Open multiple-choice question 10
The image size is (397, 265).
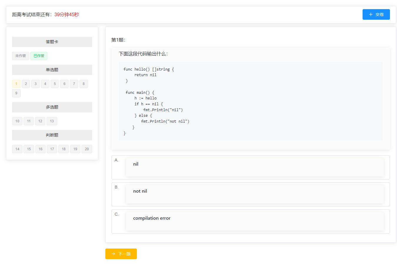tap(17, 121)
